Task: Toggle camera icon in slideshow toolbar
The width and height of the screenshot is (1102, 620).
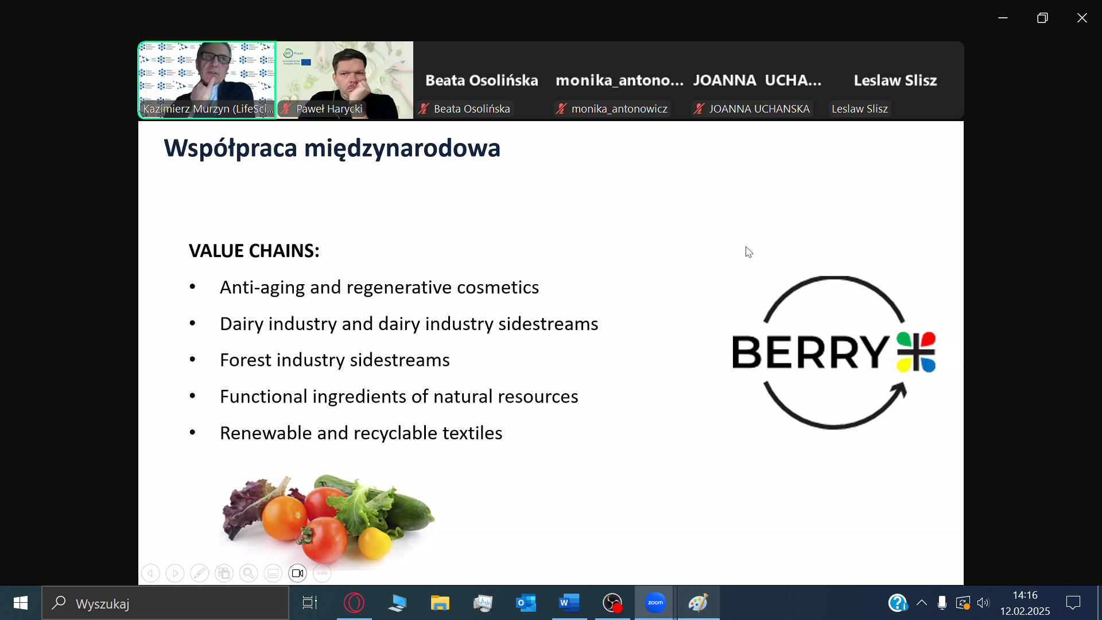Action: coord(297,573)
